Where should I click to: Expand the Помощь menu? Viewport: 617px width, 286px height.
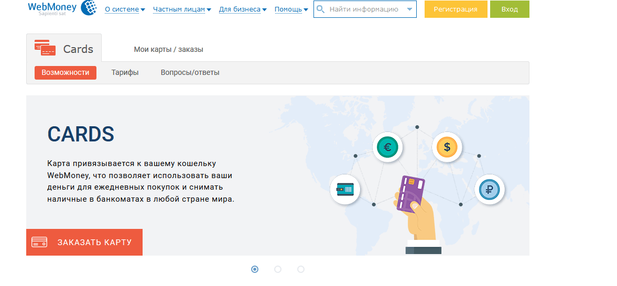[291, 9]
